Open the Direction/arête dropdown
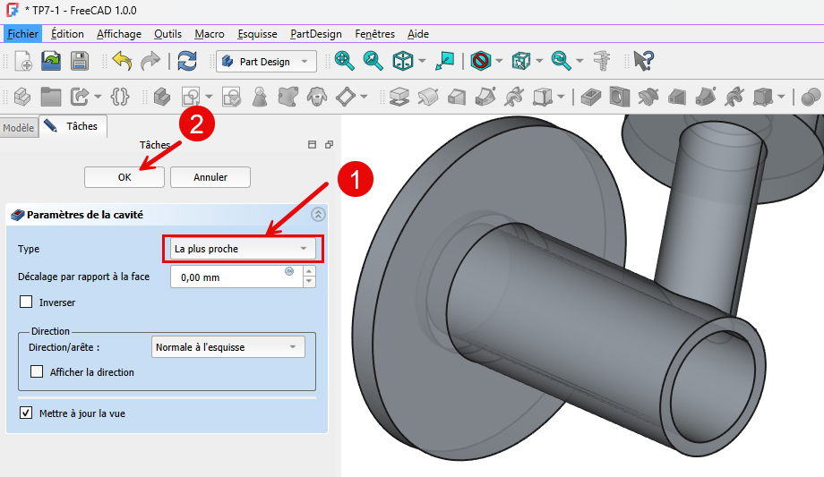This screenshot has width=824, height=477. tap(227, 347)
